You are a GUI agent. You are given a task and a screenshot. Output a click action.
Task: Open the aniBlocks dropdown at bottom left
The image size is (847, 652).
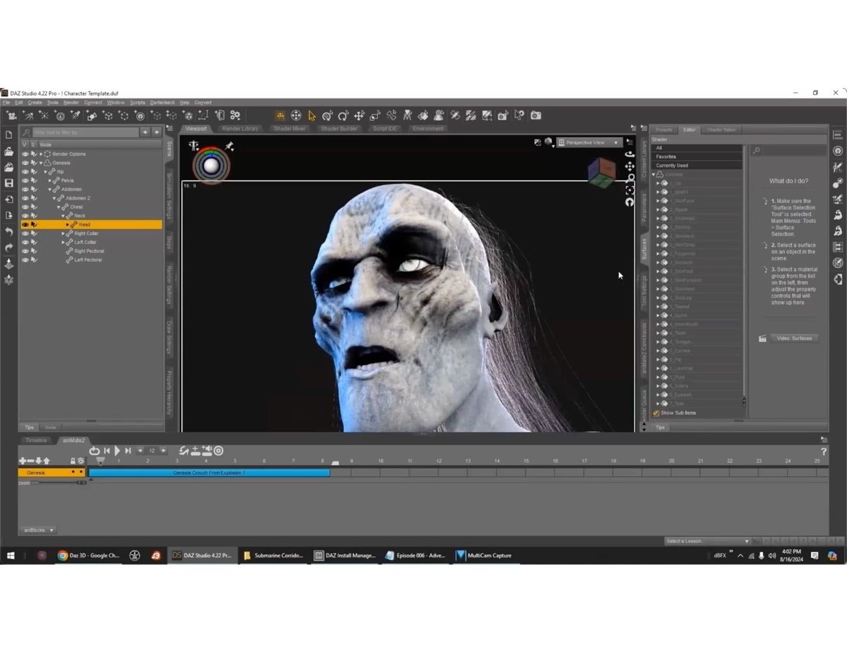(x=38, y=530)
